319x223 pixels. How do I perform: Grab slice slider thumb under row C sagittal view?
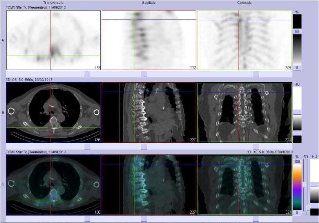point(144,219)
